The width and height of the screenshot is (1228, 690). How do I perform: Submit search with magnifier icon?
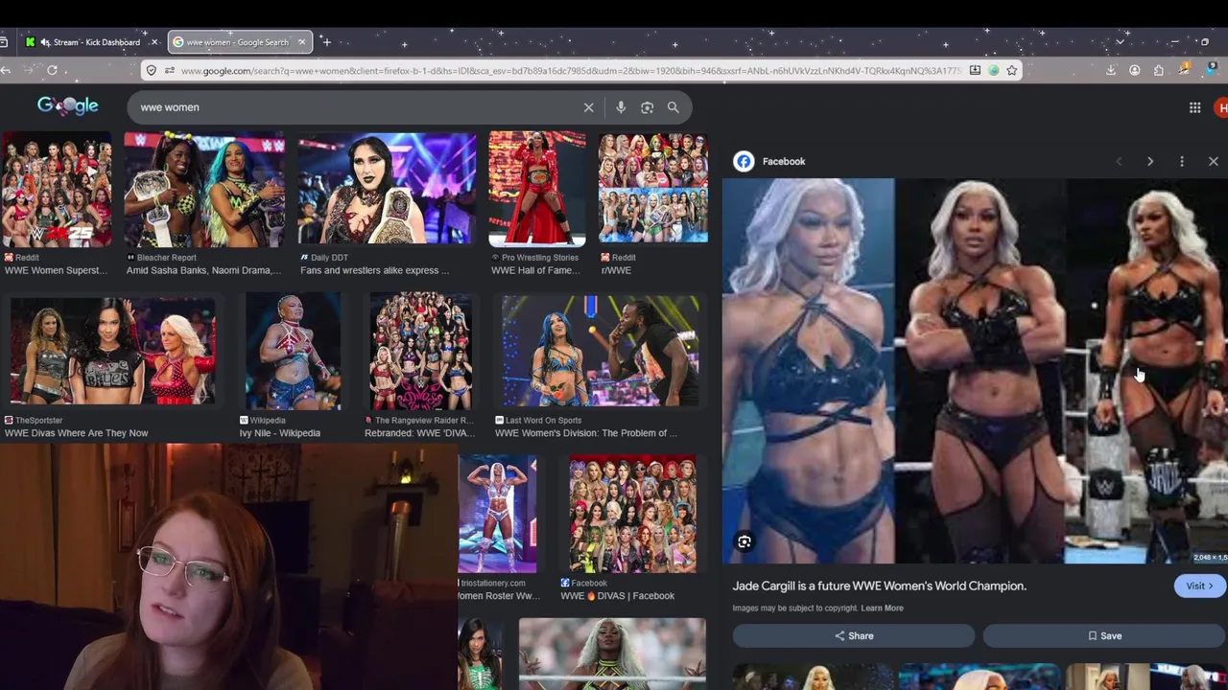pos(673,107)
